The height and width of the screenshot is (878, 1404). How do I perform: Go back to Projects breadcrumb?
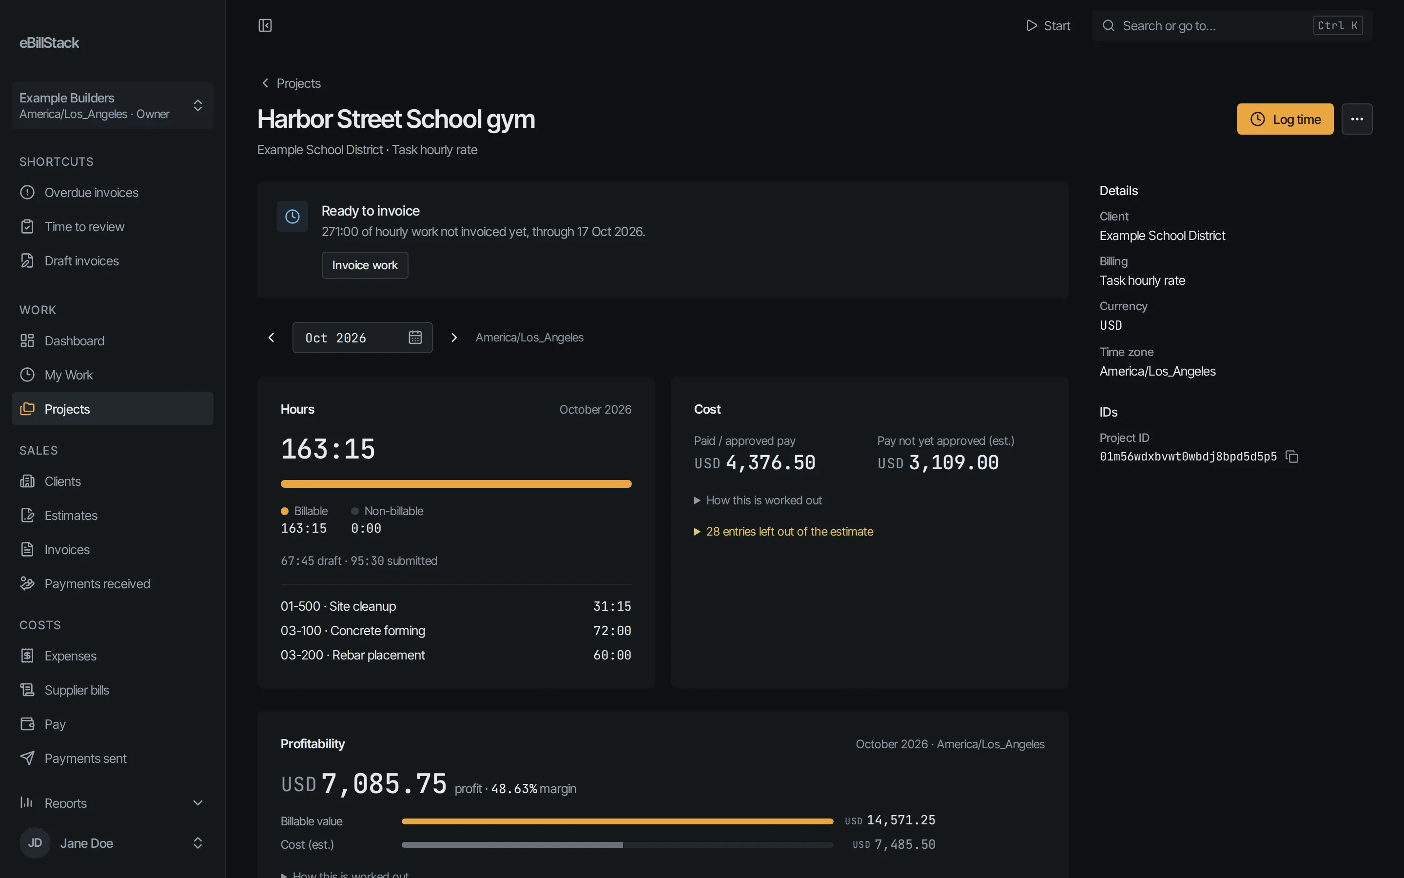[290, 83]
